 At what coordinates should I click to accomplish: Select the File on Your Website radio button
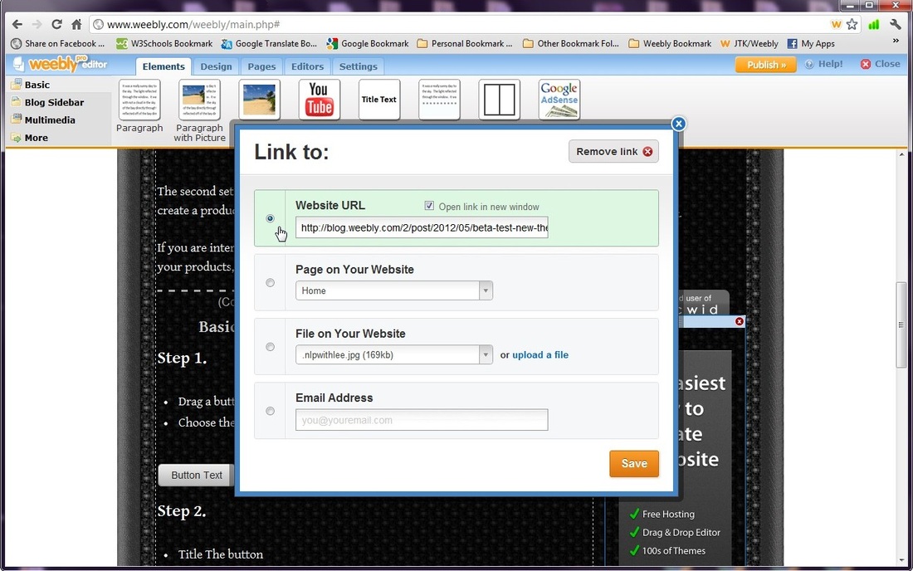click(x=271, y=347)
